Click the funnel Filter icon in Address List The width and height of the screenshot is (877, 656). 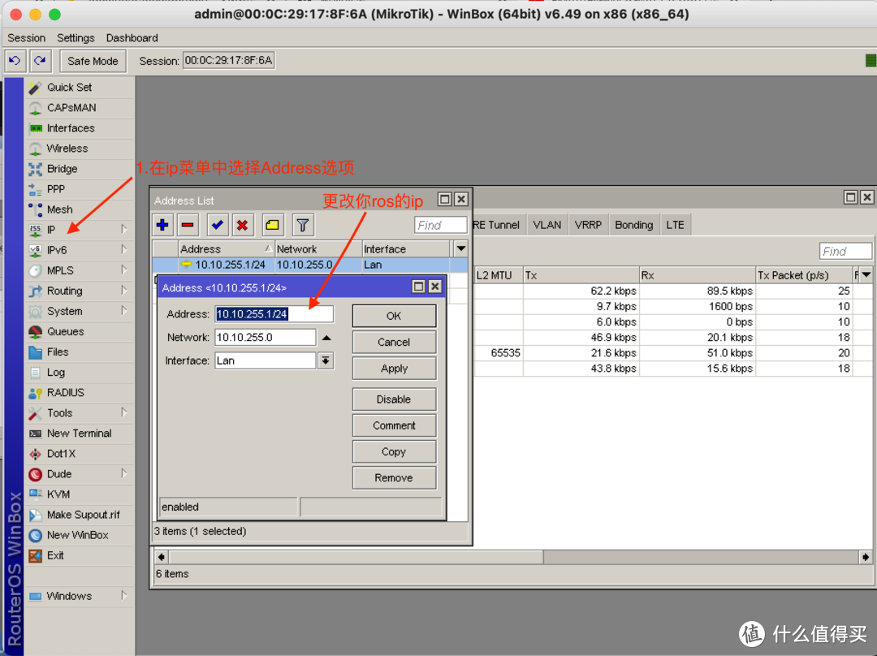[x=302, y=225]
